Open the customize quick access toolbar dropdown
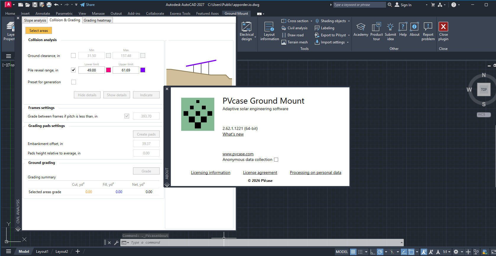 pyautogui.click(x=76, y=5)
